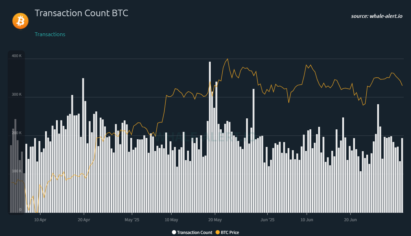Click the May '25 x-axis label
Viewport: 411px width, 236px height.
pos(132,220)
